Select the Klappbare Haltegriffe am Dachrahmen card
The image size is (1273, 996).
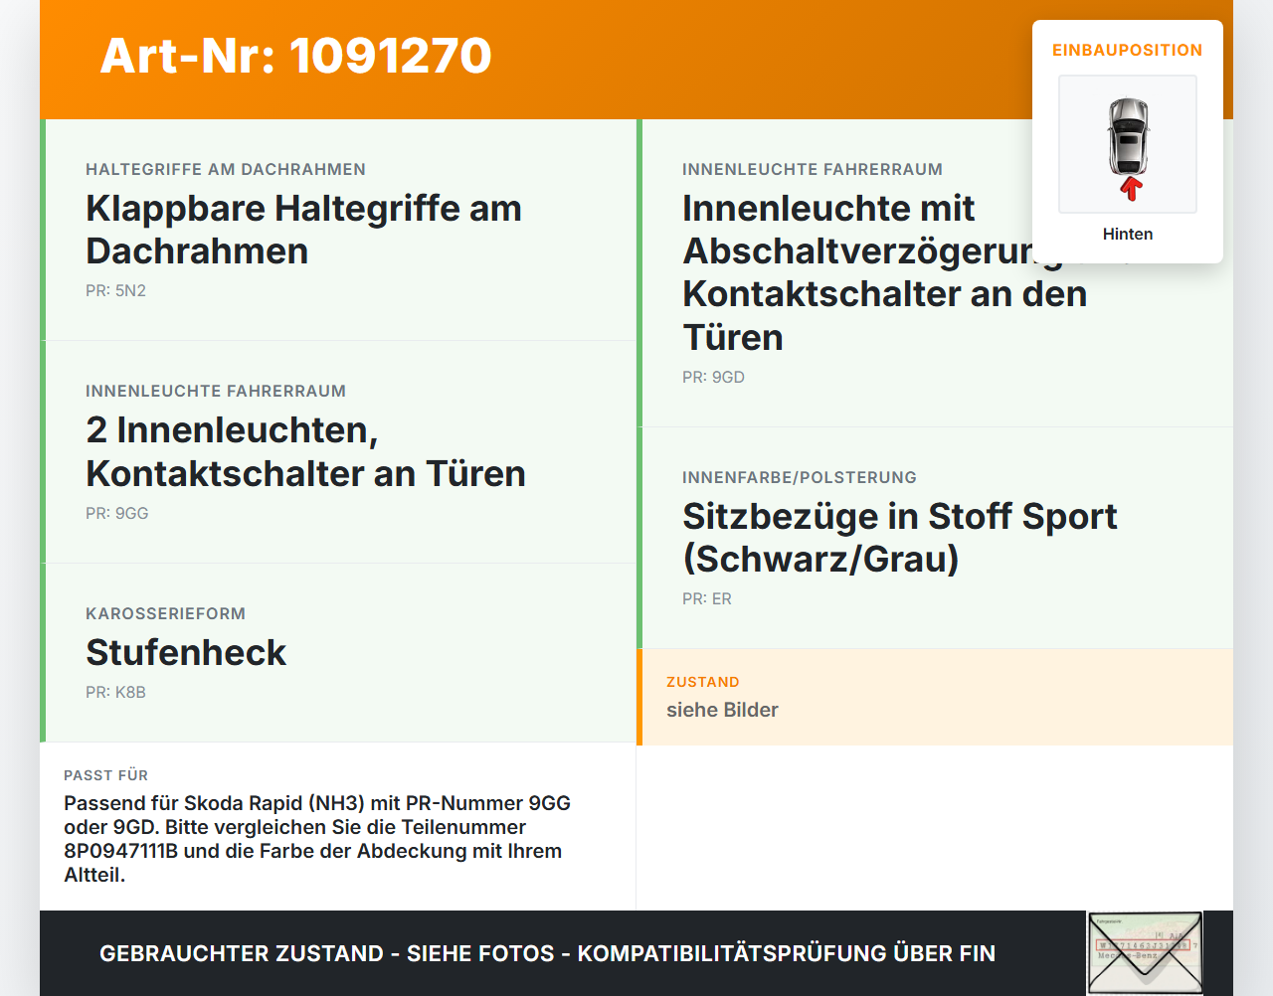pos(338,230)
